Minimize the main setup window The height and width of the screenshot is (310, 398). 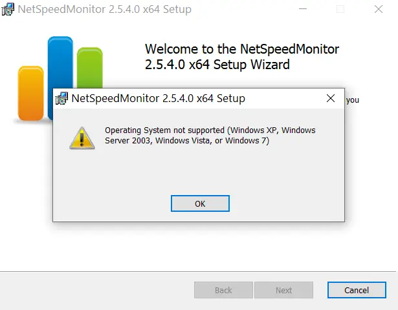coord(303,9)
